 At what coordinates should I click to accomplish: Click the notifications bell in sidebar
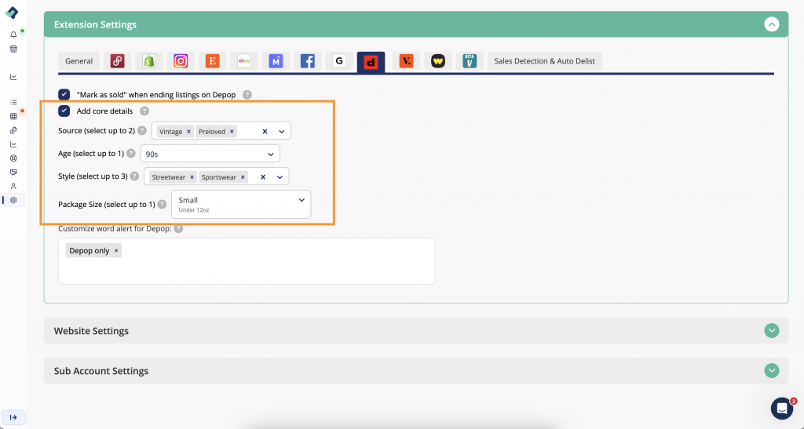click(x=13, y=35)
